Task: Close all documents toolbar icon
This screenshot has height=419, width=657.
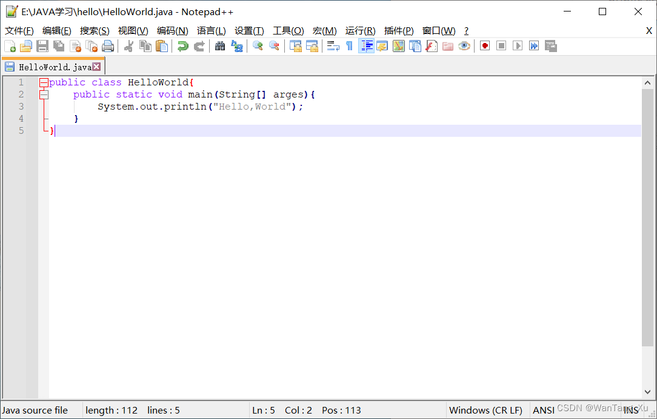Action: click(92, 46)
